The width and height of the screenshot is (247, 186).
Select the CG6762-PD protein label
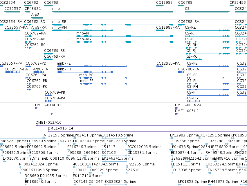point(36,63)
